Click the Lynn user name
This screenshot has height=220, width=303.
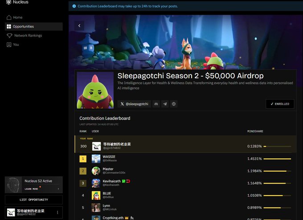point(106,206)
